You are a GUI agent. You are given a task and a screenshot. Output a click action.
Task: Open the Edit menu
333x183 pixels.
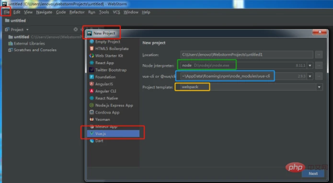17,12
